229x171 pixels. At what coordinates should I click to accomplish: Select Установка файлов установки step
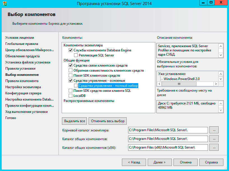(x=28, y=62)
